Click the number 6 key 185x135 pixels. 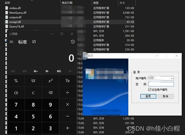point(50,116)
